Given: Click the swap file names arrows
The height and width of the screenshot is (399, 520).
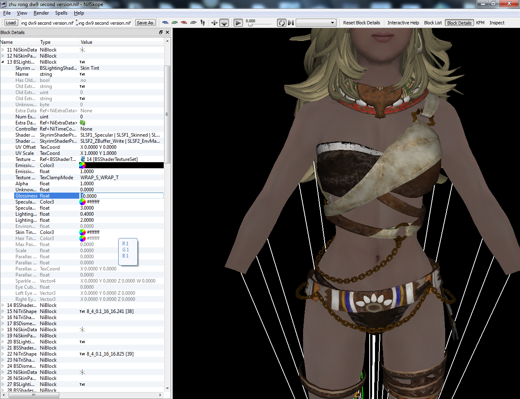Looking at the screenshot, I should tap(76, 23).
